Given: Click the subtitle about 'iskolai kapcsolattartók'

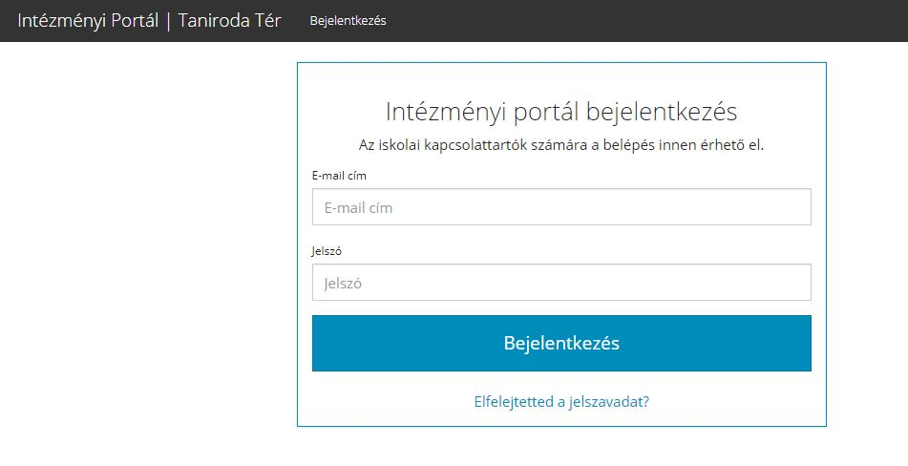Looking at the screenshot, I should 561,146.
